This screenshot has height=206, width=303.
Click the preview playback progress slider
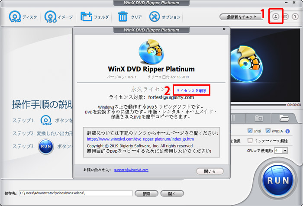(x=258, y=105)
